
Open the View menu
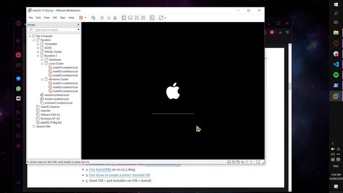47,18
